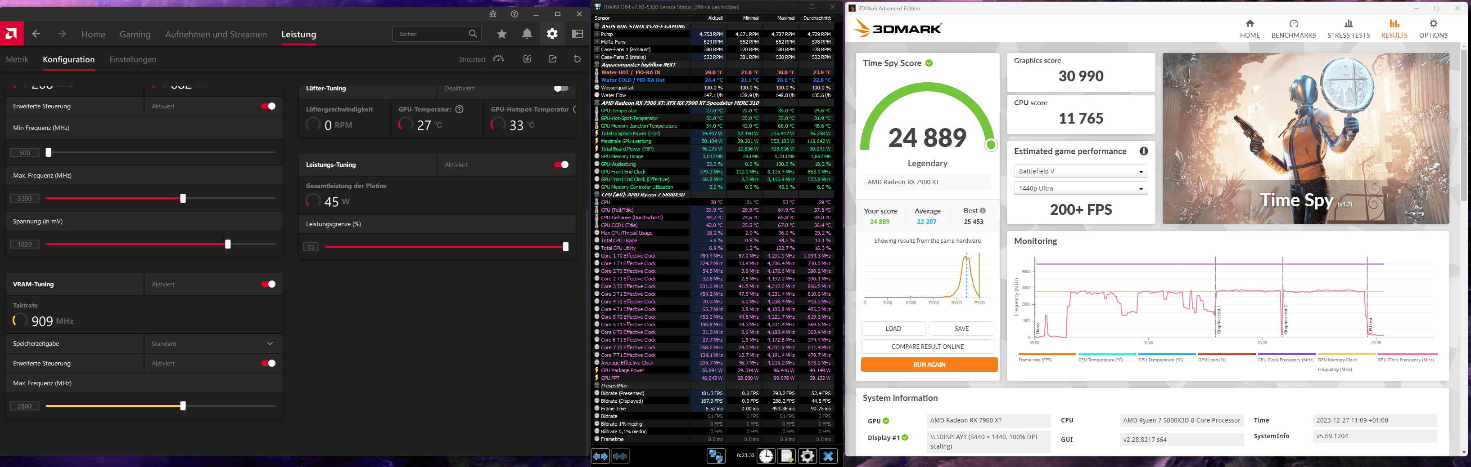Expand HWiNFO columns with blue outward arrows
Image resolution: width=1471 pixels, height=467 pixels.
click(x=600, y=456)
